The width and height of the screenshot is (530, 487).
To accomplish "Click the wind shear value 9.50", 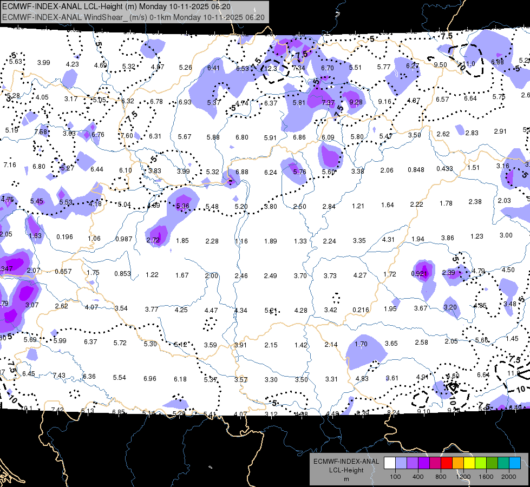I will pos(441,64).
